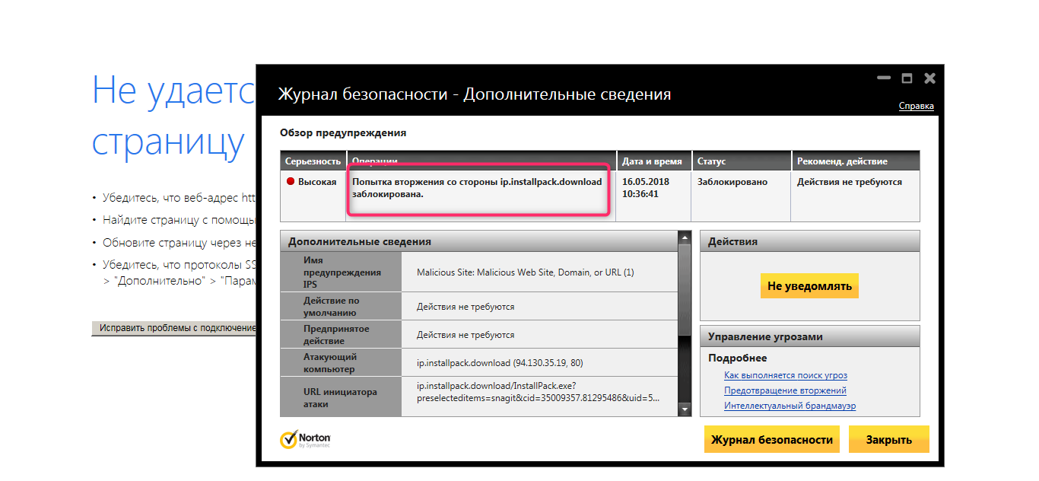Open link Предотвращение вторжений
The image size is (1039, 481).
[785, 390]
